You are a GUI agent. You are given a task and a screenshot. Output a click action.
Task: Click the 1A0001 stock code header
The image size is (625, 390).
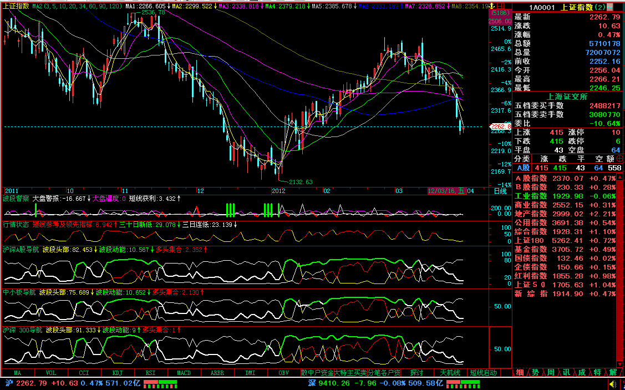pyautogui.click(x=542, y=8)
